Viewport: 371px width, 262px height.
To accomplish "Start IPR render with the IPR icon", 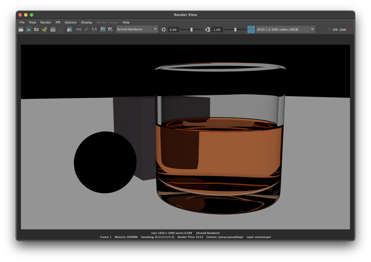I will (x=53, y=29).
